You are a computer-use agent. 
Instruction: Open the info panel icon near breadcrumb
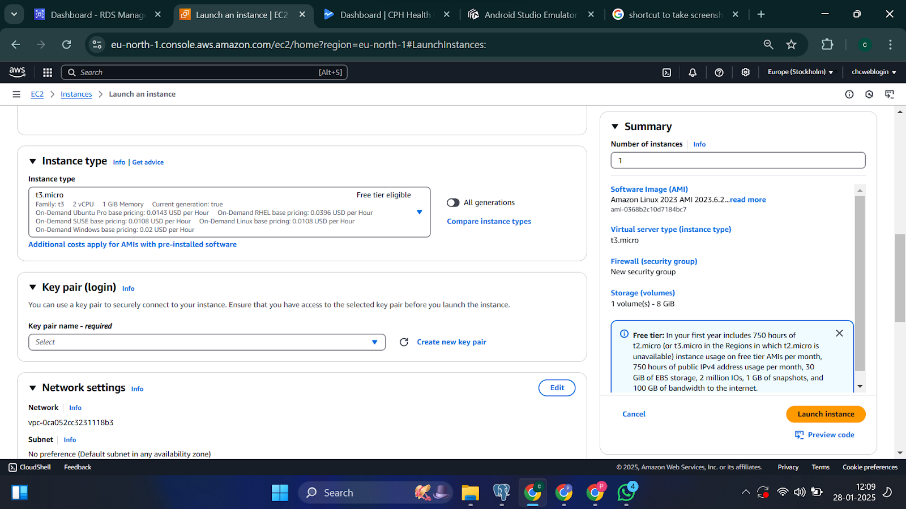[849, 94]
